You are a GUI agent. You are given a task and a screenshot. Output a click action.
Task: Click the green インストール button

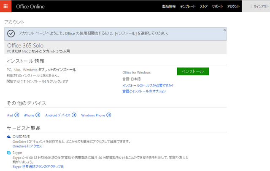point(193,71)
